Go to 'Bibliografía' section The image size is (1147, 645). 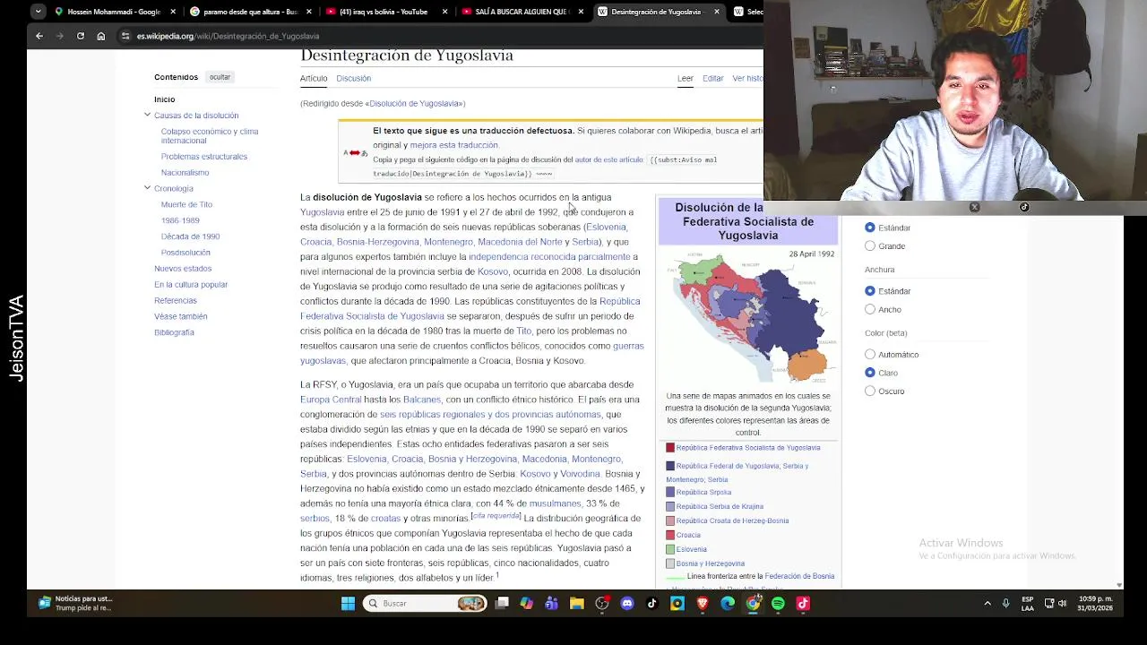pos(174,332)
